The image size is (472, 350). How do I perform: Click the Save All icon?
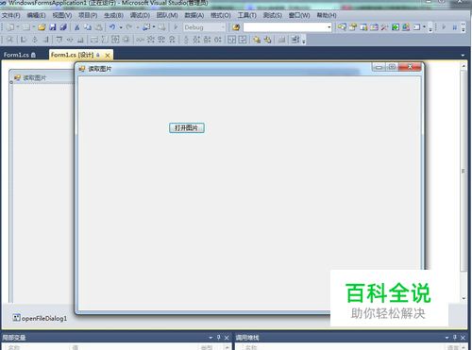pos(63,27)
